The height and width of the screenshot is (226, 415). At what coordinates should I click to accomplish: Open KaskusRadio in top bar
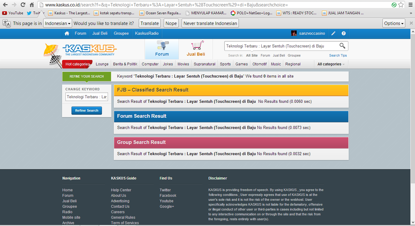[x=147, y=33]
